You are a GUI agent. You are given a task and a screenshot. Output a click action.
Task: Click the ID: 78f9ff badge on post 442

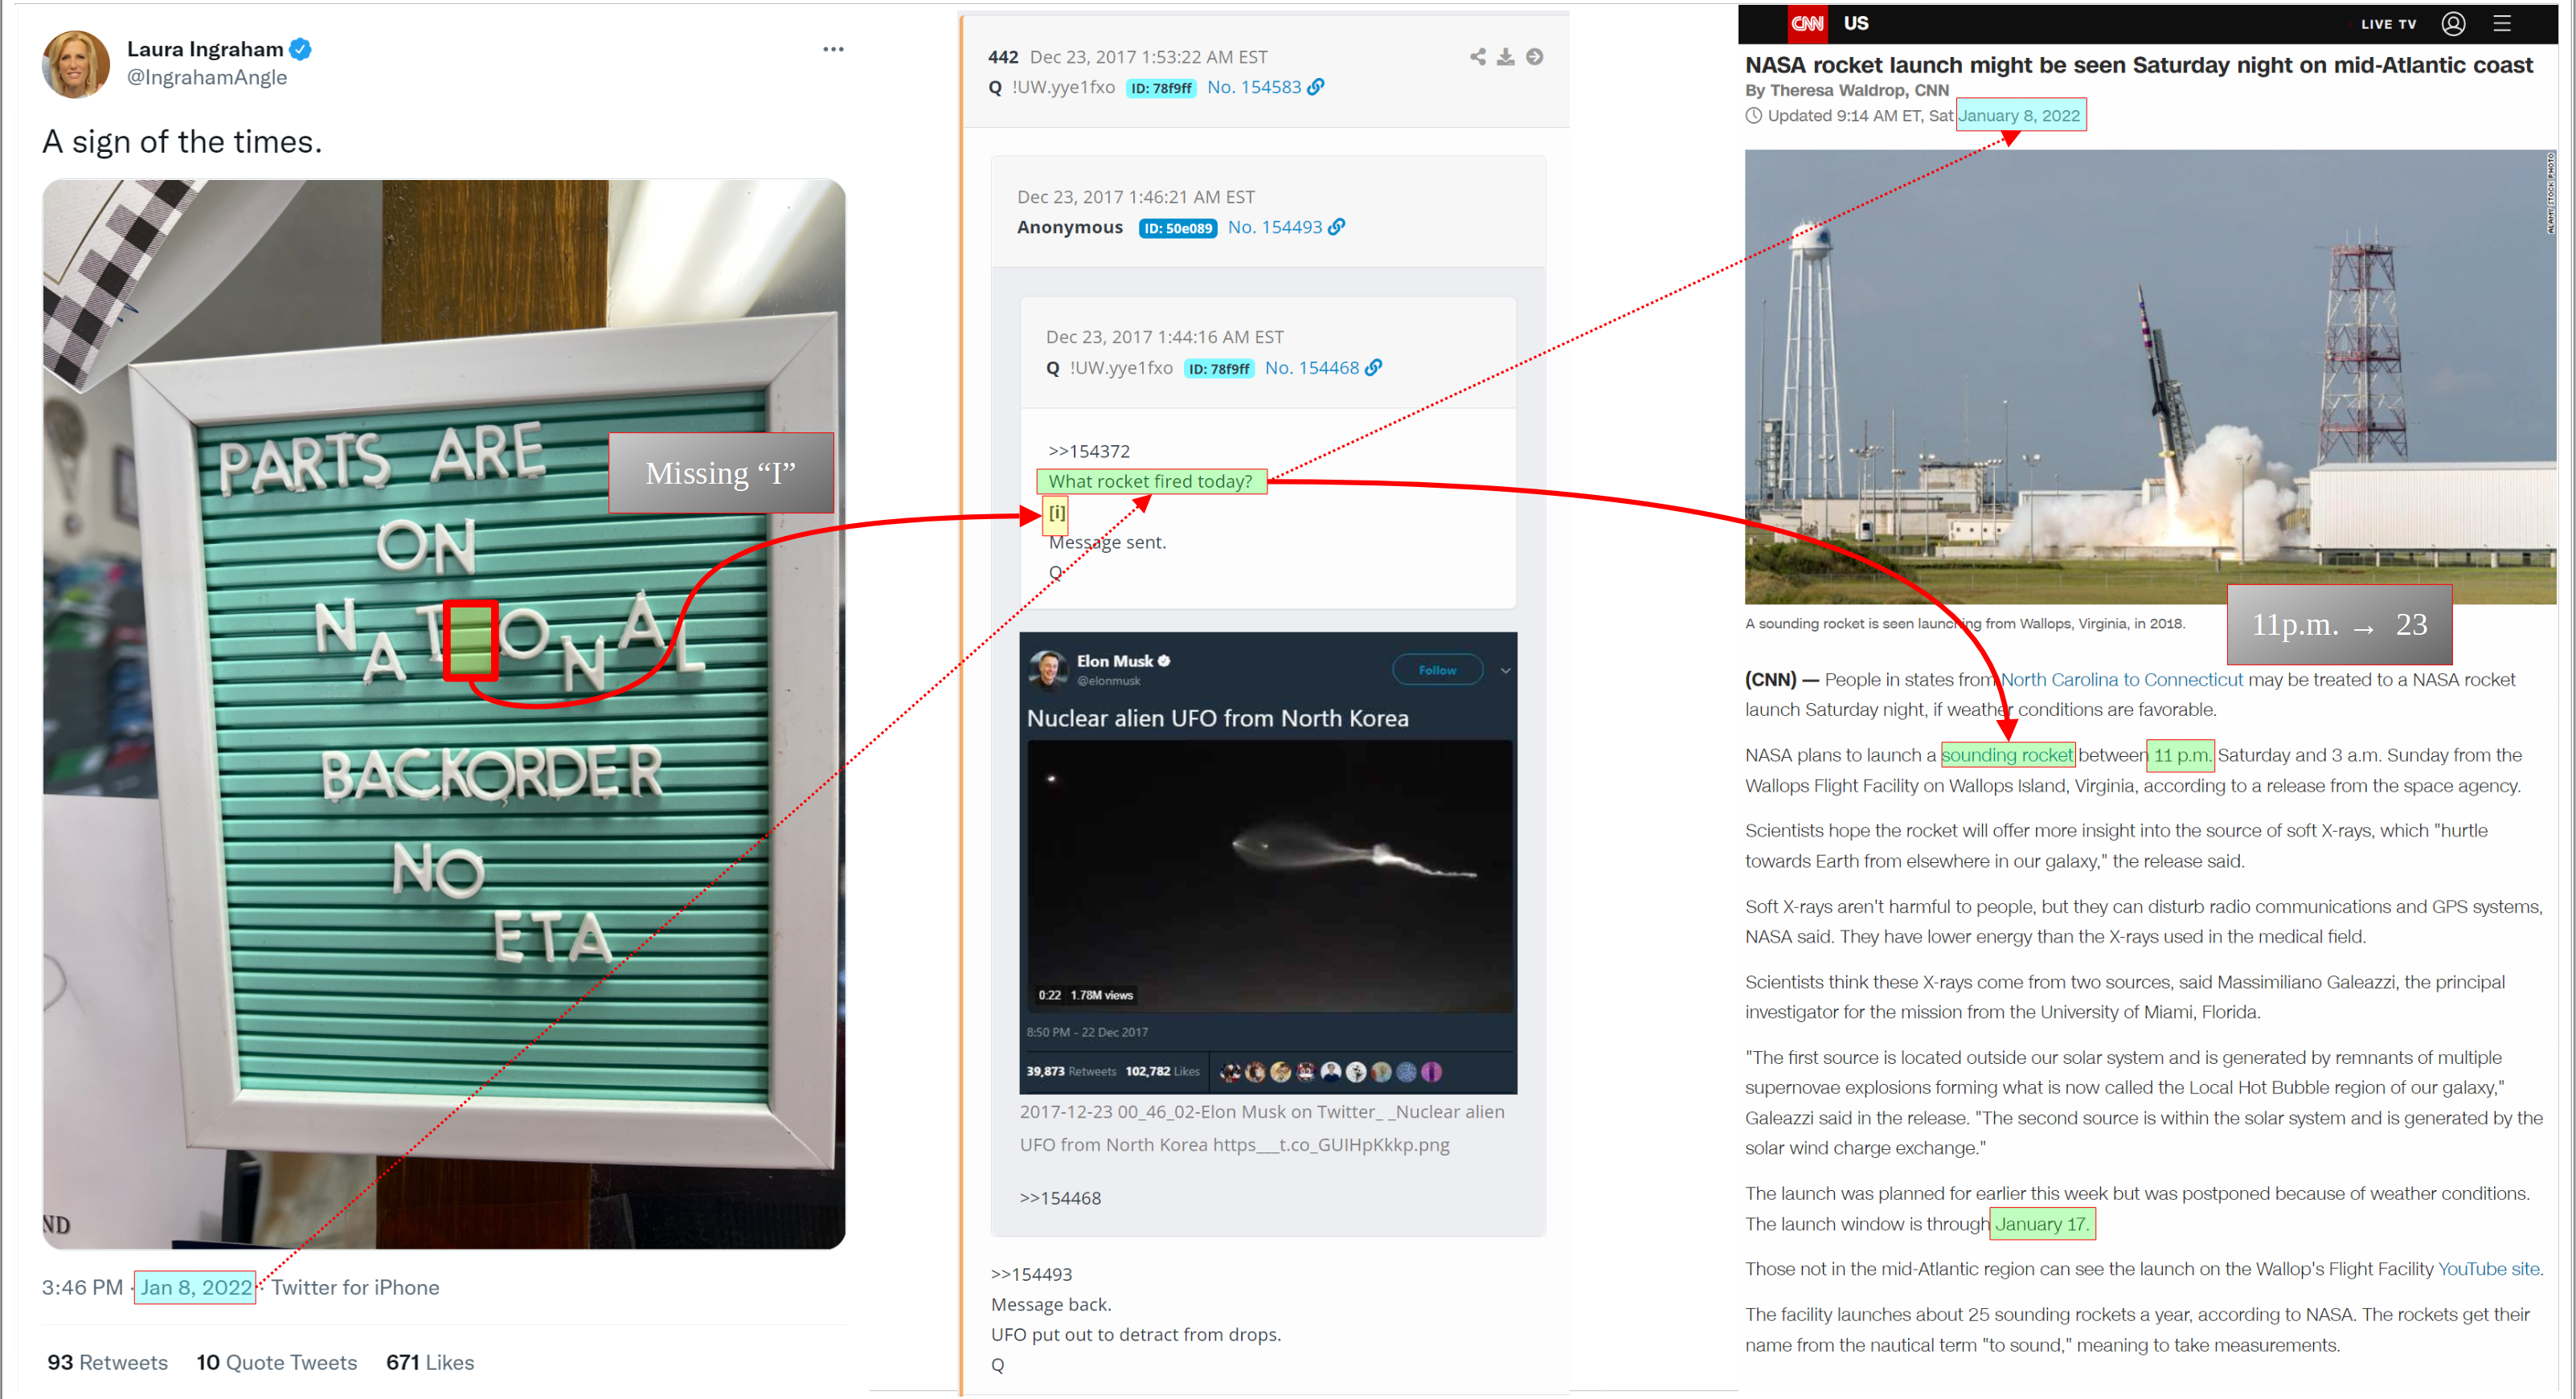(1161, 88)
